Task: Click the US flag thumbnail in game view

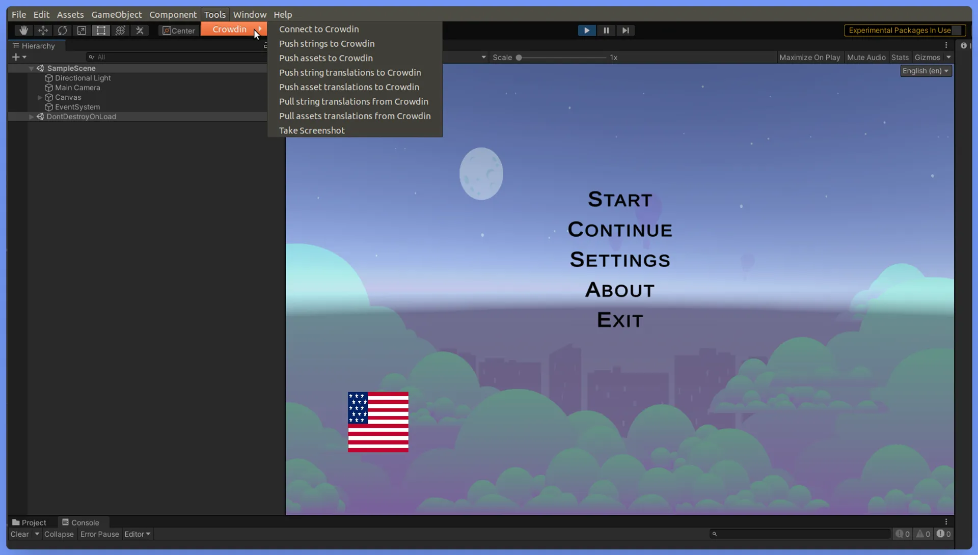Action: pos(378,422)
